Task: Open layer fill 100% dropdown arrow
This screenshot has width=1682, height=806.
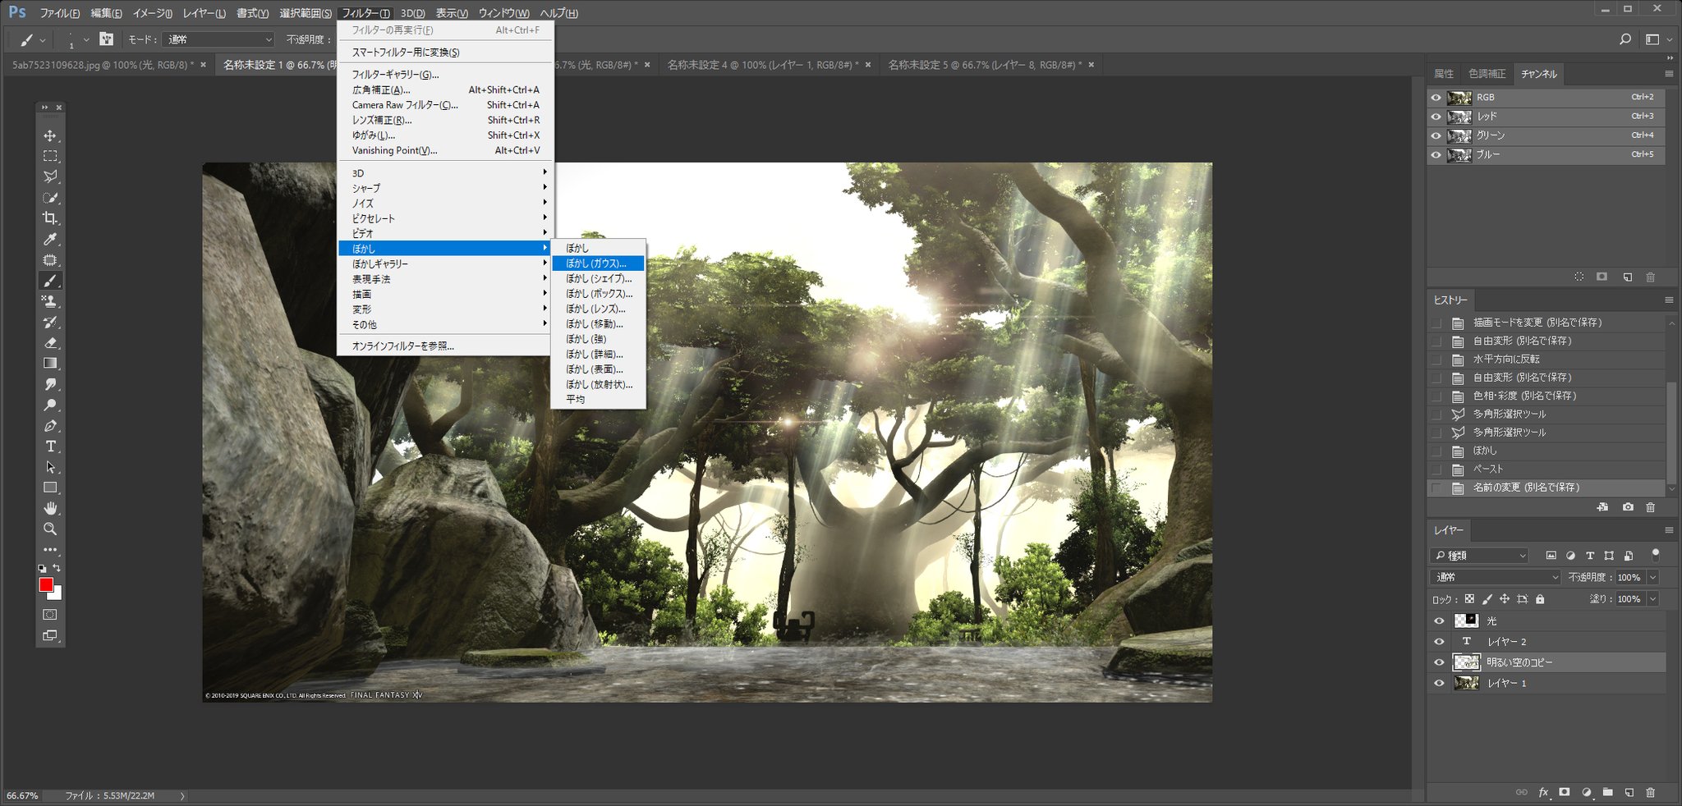Action: point(1652,599)
